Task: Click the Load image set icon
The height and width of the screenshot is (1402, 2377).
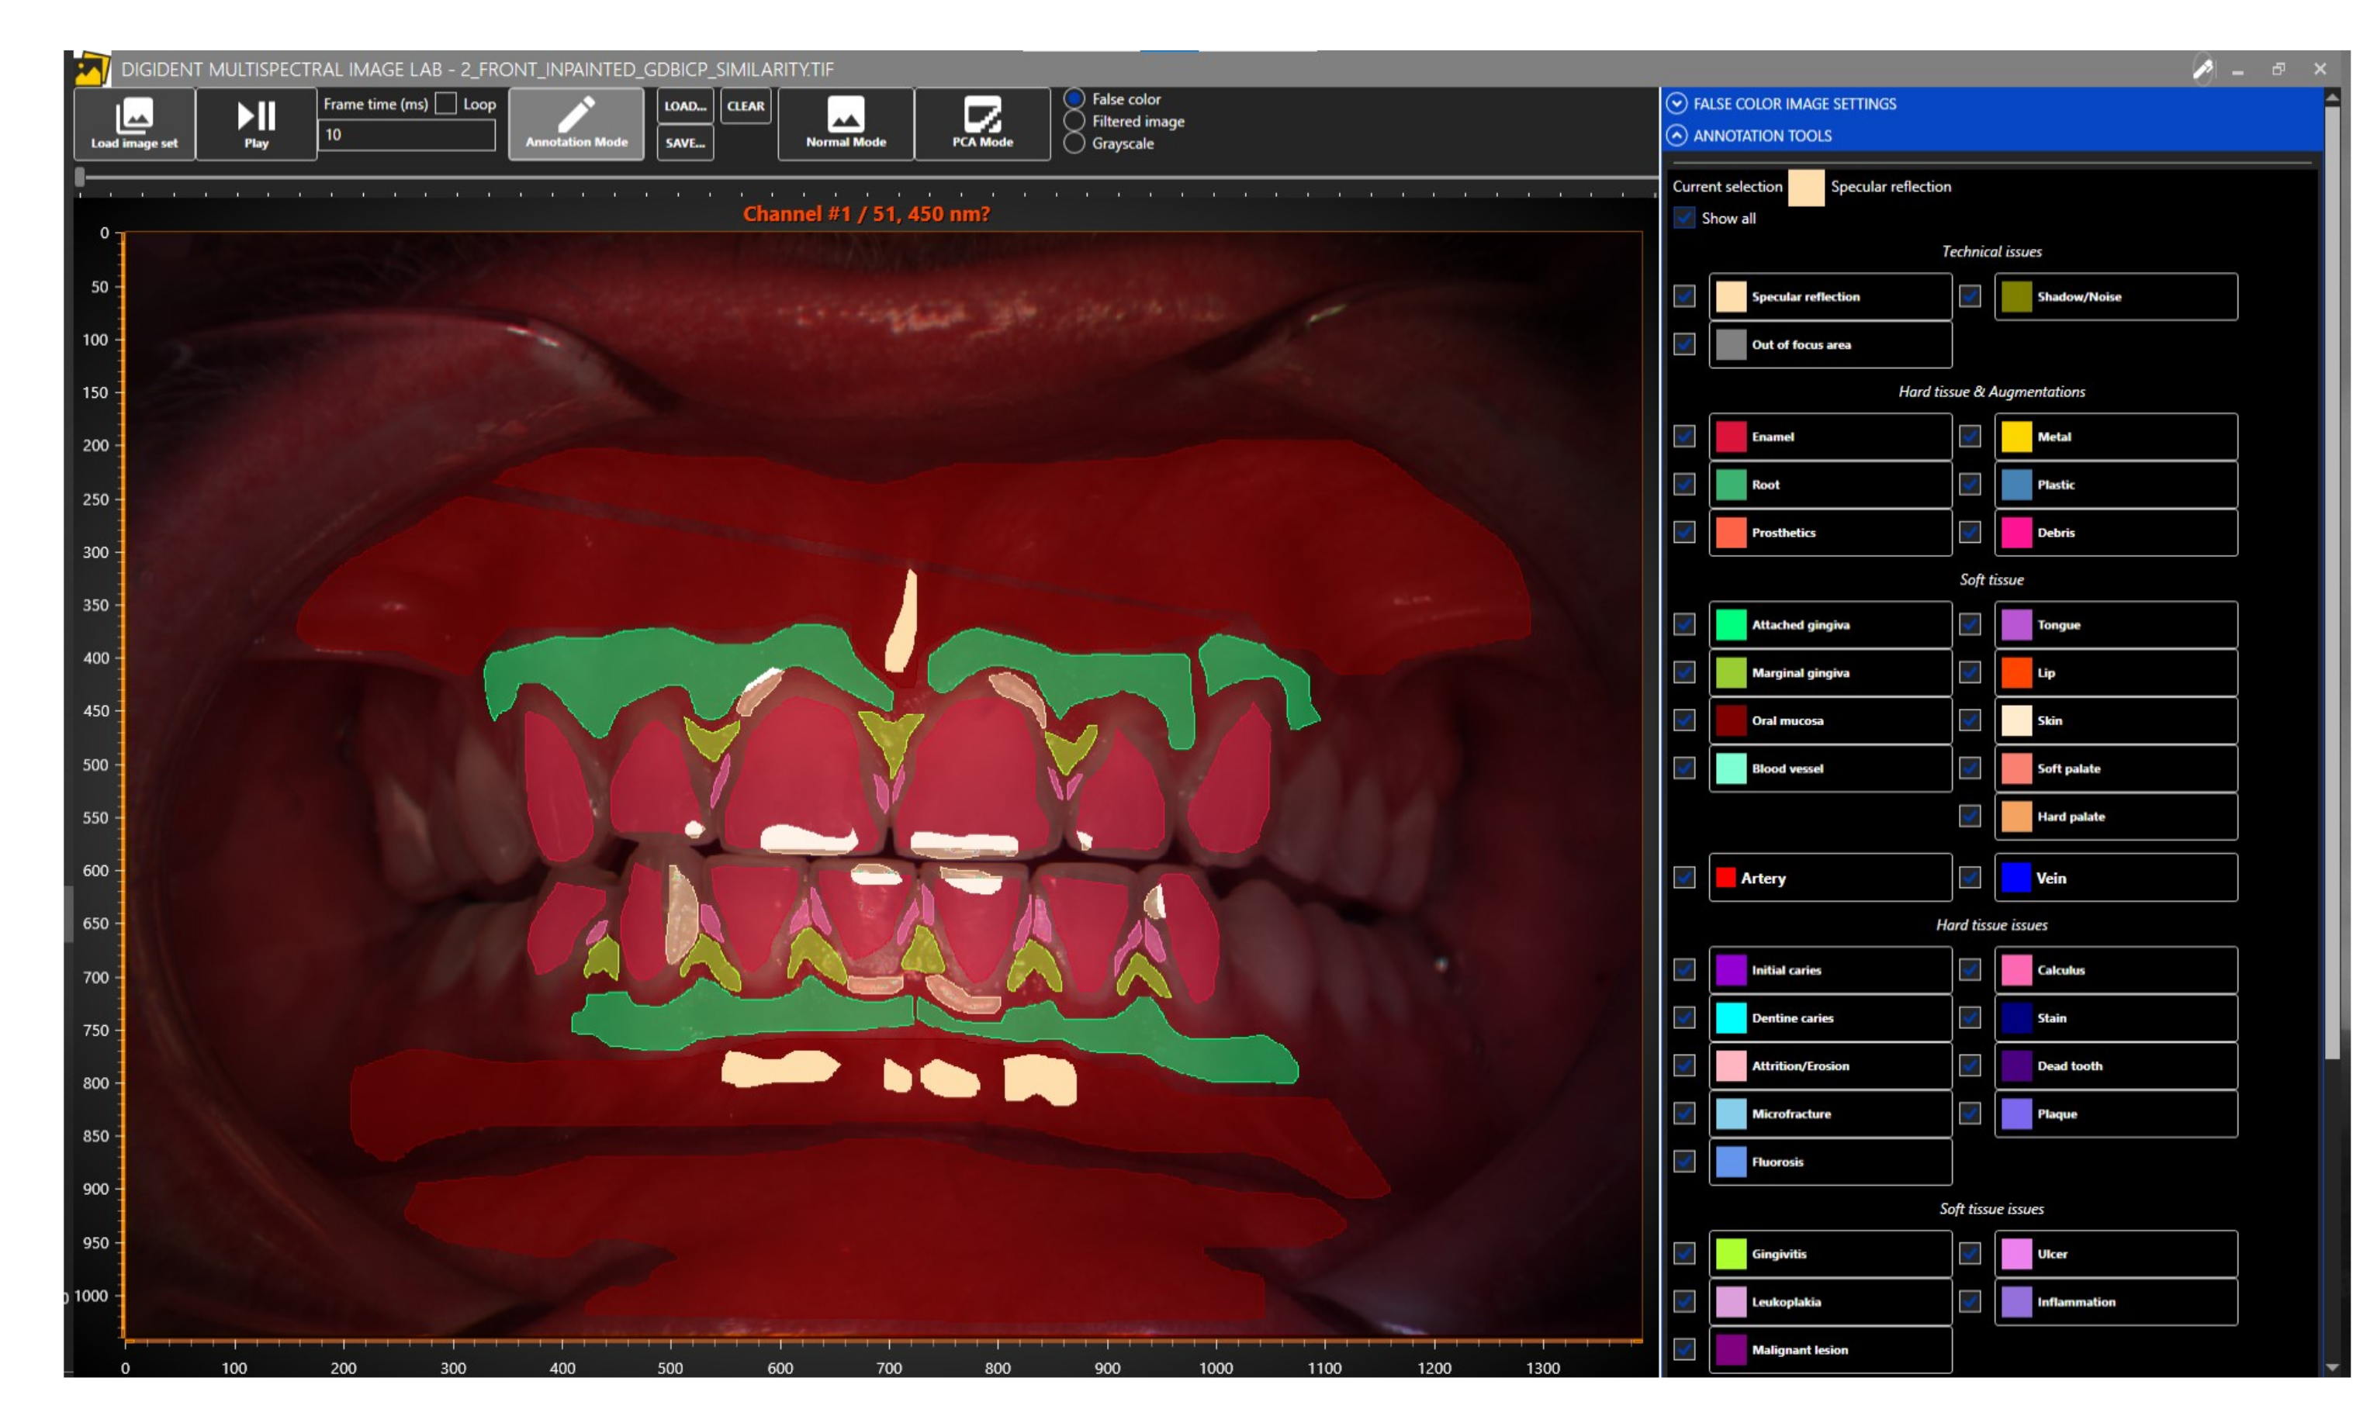Action: point(133,116)
